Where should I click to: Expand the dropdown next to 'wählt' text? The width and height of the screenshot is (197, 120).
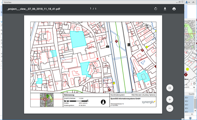click(x=194, y=88)
